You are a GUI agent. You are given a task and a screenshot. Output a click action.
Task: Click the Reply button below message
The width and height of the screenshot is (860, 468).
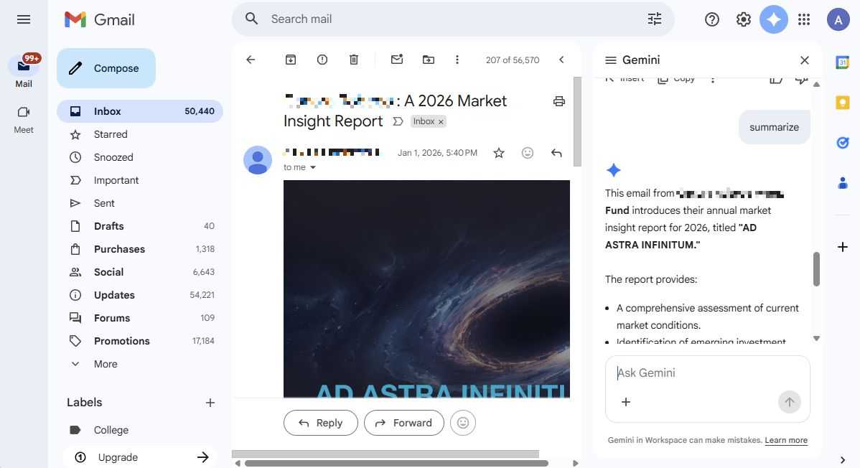click(321, 423)
